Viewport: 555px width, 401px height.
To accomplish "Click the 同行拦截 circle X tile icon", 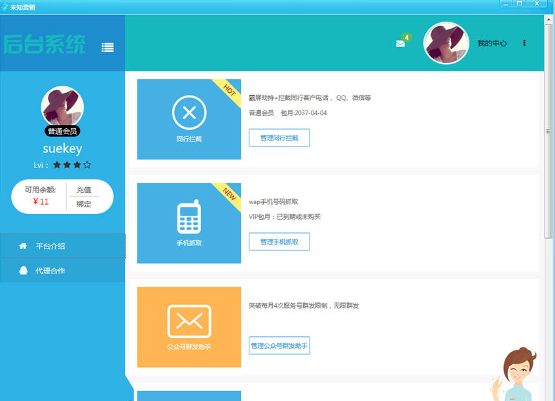I will tap(189, 113).
